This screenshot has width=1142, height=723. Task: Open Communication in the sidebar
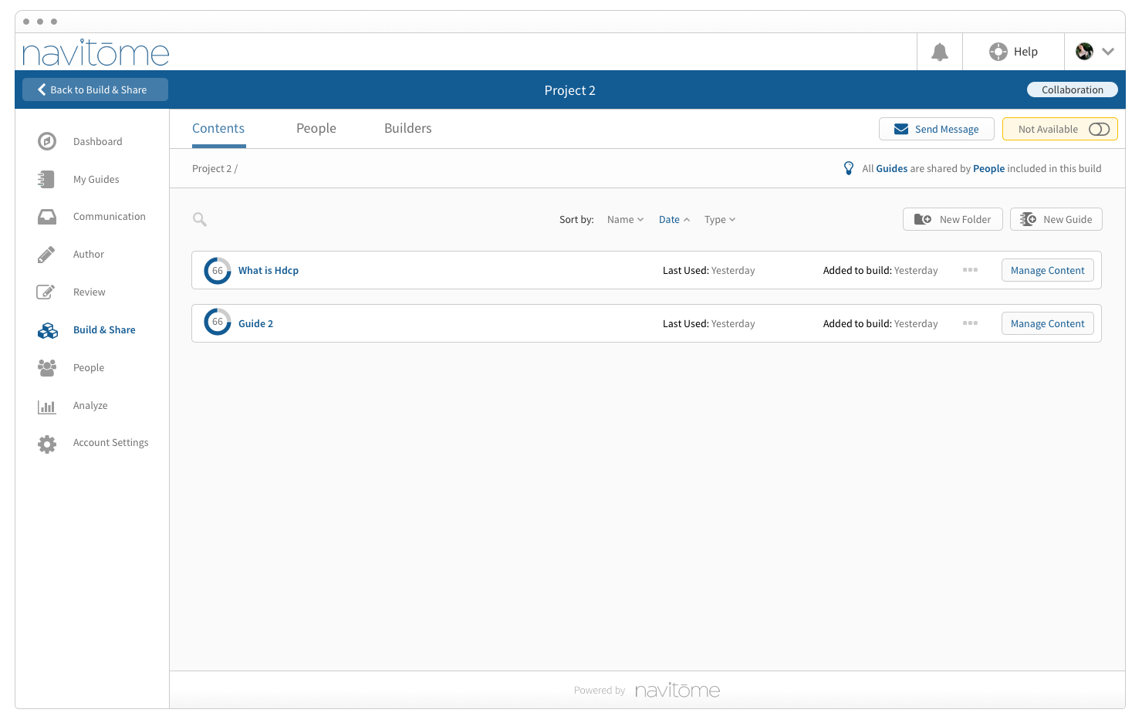[109, 217]
